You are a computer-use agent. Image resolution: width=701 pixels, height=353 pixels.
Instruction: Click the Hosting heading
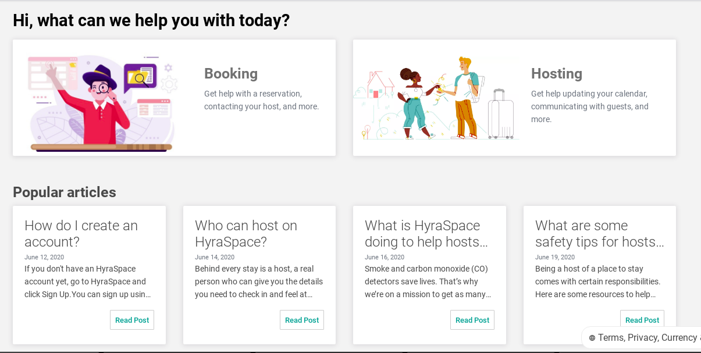(557, 74)
